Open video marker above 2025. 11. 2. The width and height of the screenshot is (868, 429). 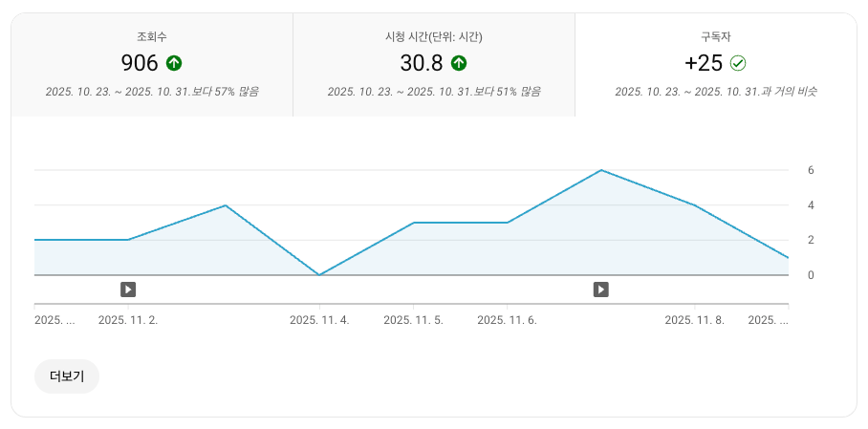pos(128,289)
